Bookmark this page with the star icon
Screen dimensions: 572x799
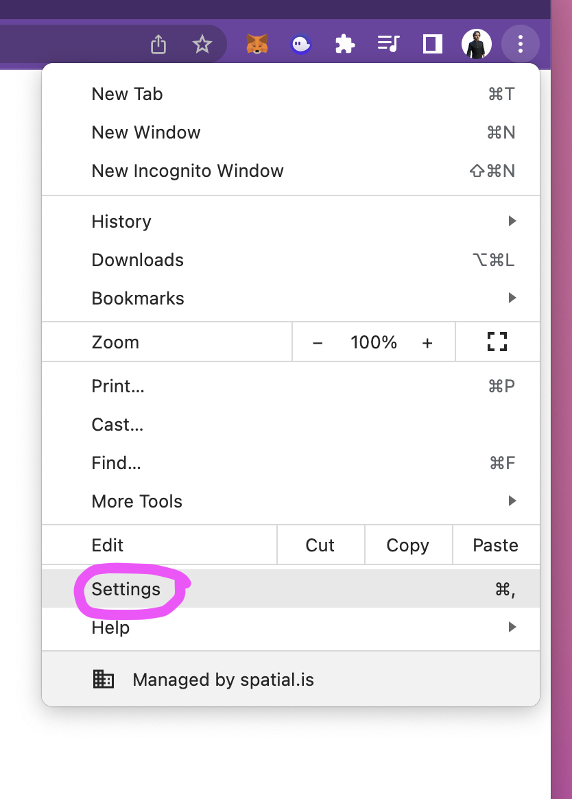click(x=202, y=45)
